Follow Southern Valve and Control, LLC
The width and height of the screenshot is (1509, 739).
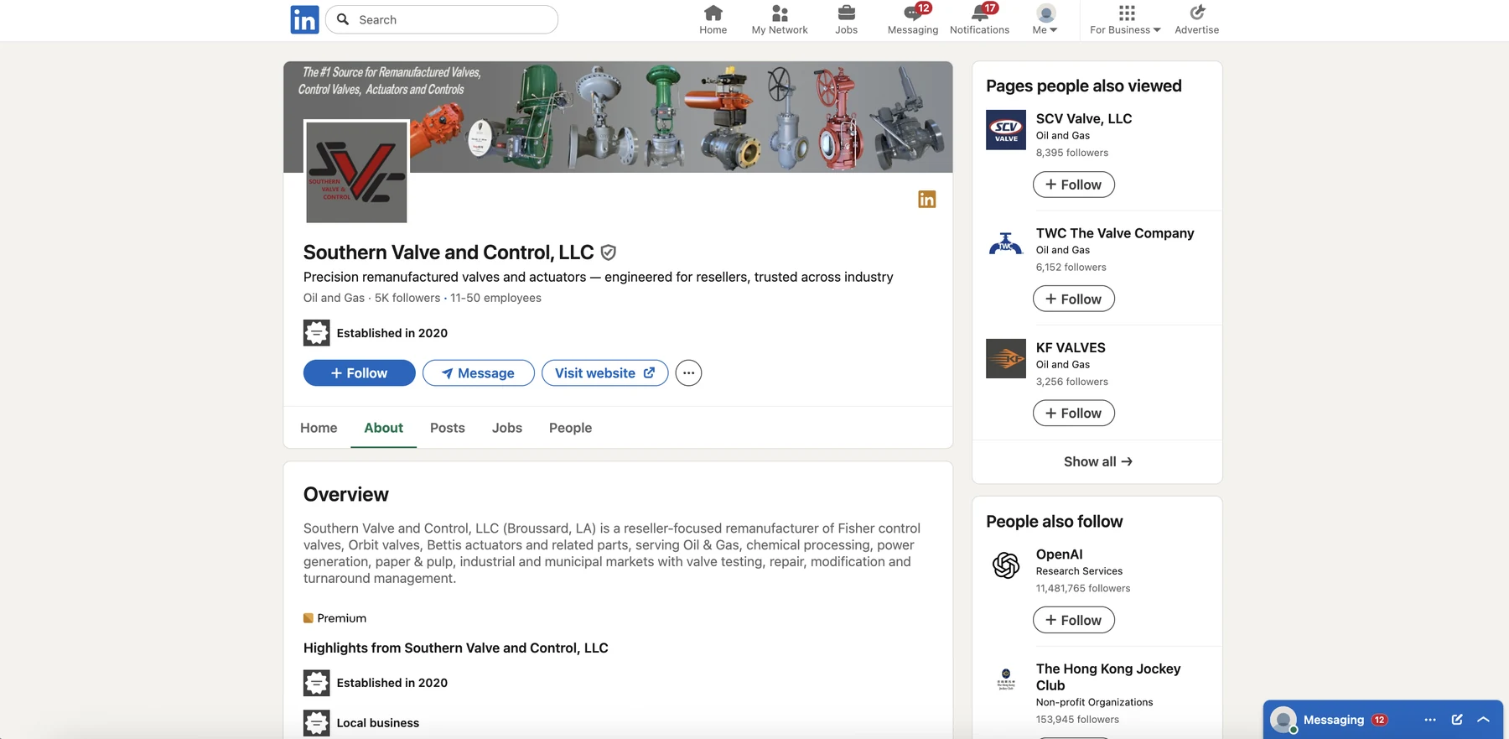[360, 373]
